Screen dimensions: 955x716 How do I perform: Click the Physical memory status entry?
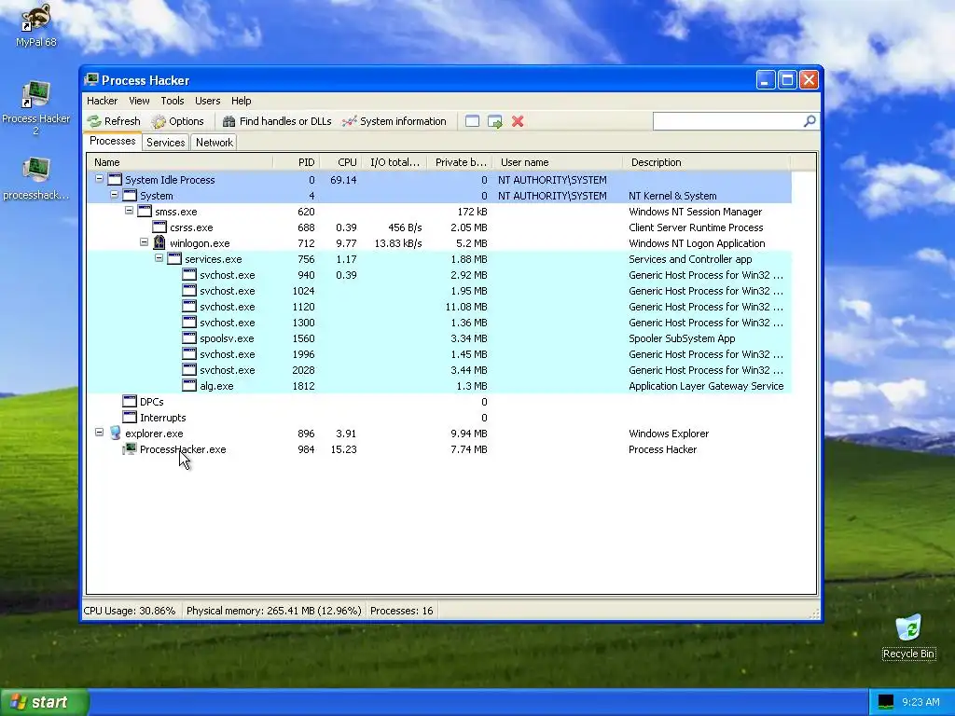pyautogui.click(x=273, y=611)
